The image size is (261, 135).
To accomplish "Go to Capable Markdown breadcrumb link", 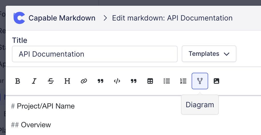I will coord(62,18).
